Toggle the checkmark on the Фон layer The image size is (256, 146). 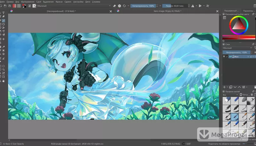(x=227, y=57)
